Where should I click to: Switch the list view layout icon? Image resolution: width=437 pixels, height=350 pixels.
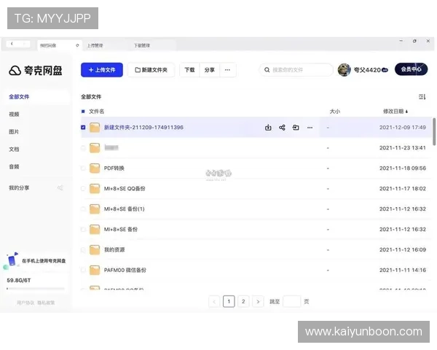pos(422,97)
